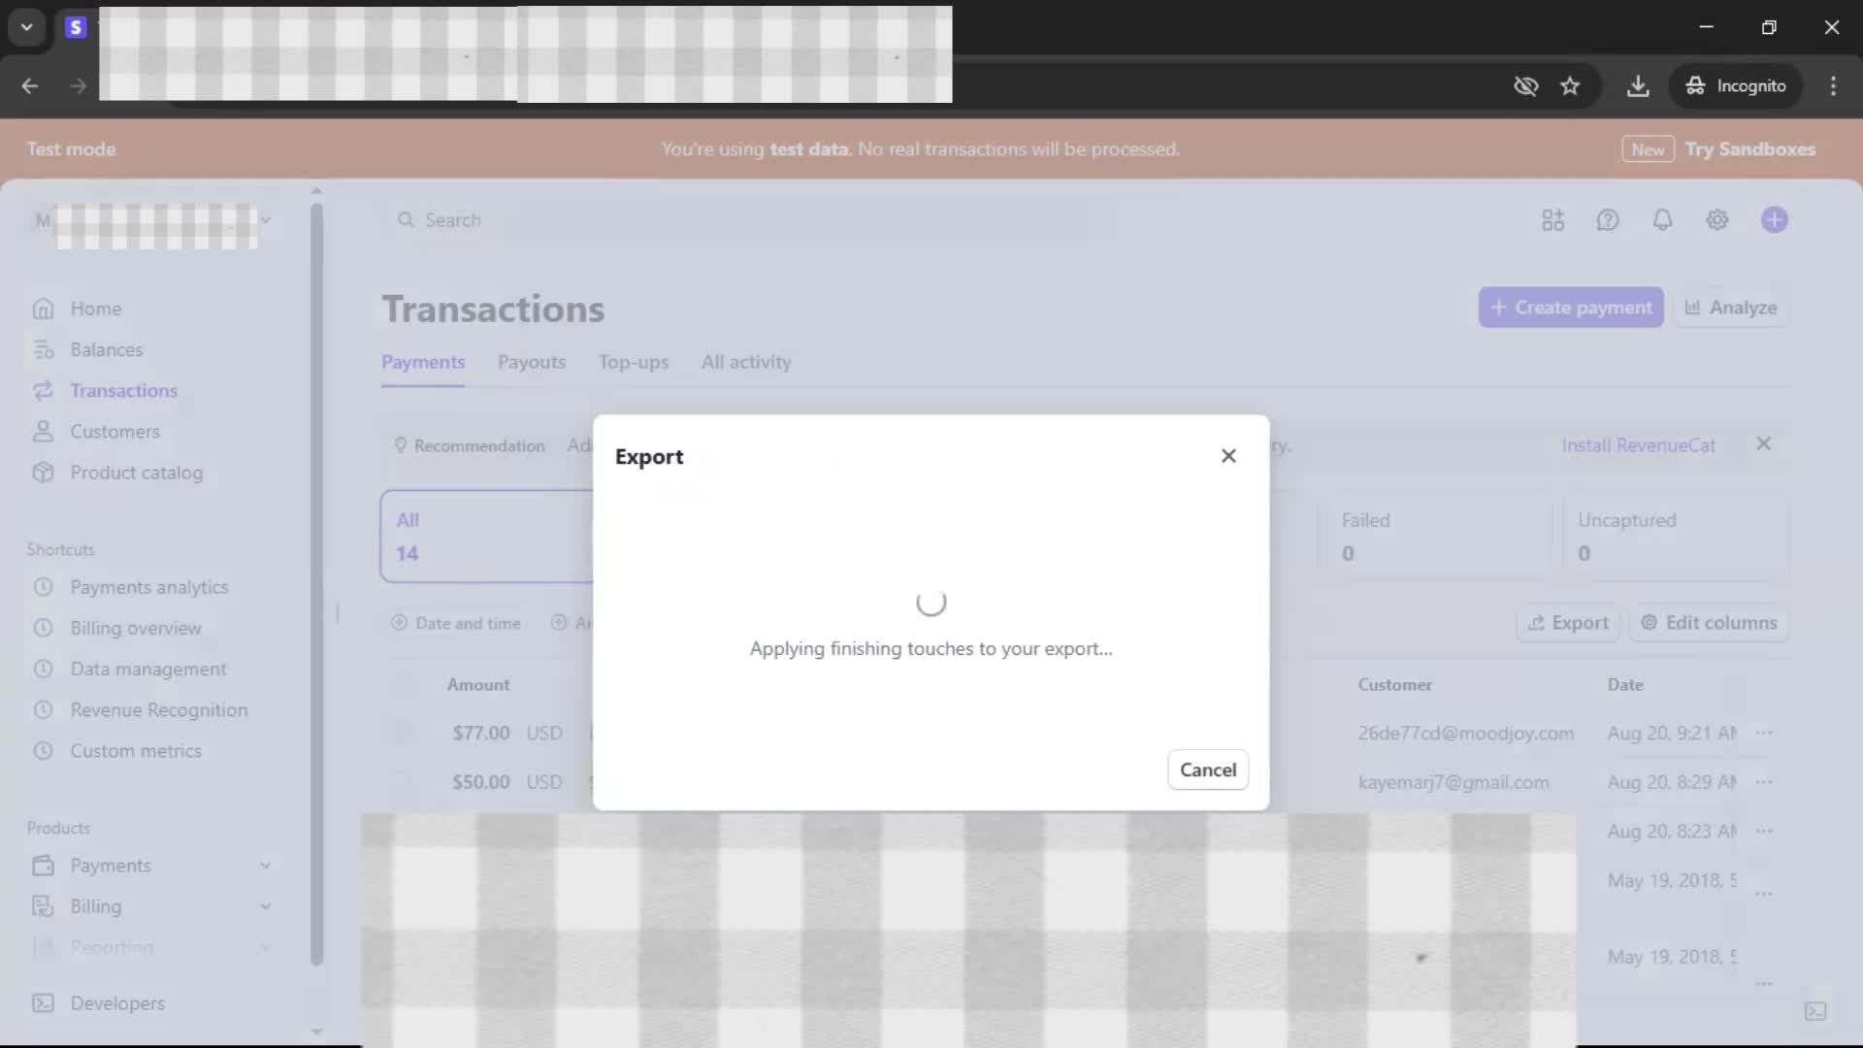Screen dimensions: 1863x1048
Task: Open browser downloads icon
Action: click(1638, 86)
